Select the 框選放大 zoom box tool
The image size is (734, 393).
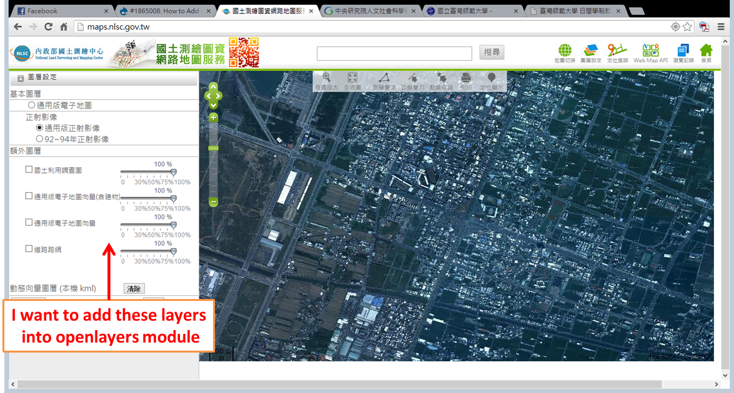tap(326, 81)
